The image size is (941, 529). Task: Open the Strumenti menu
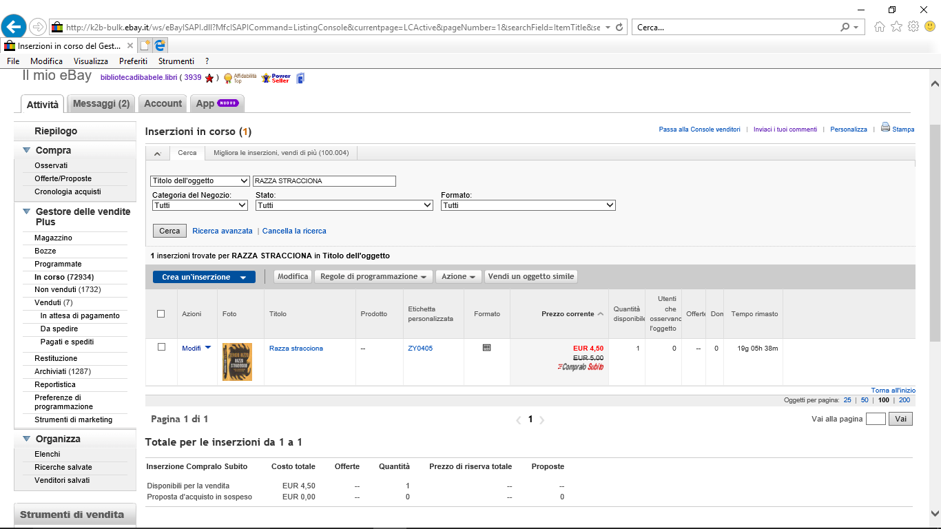(176, 61)
